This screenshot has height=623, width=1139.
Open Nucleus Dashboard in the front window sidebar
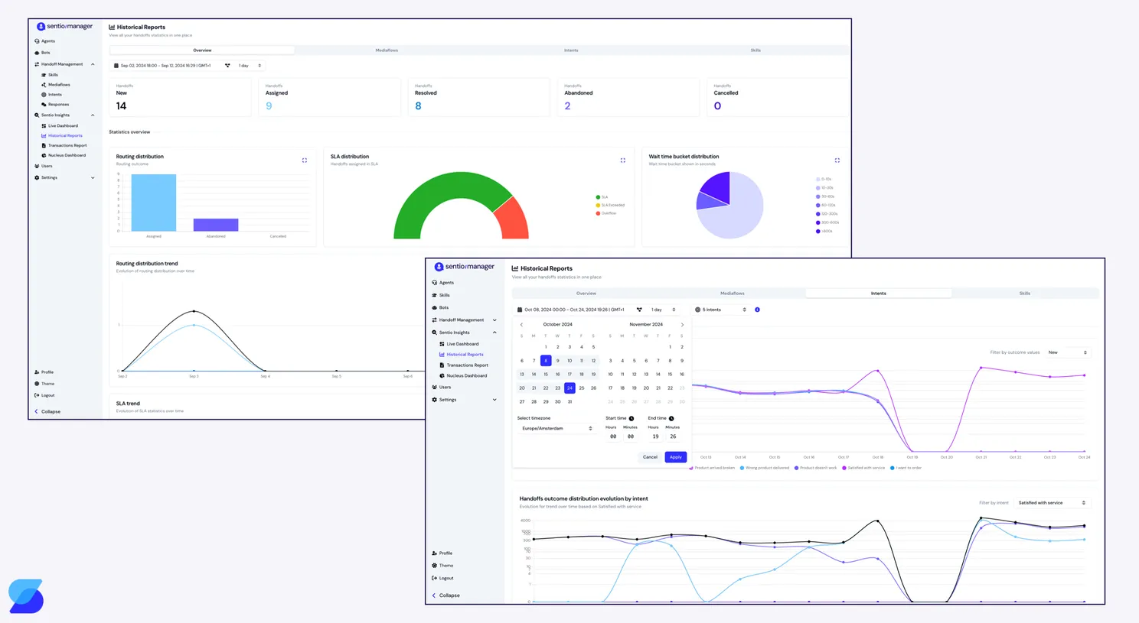click(x=463, y=376)
